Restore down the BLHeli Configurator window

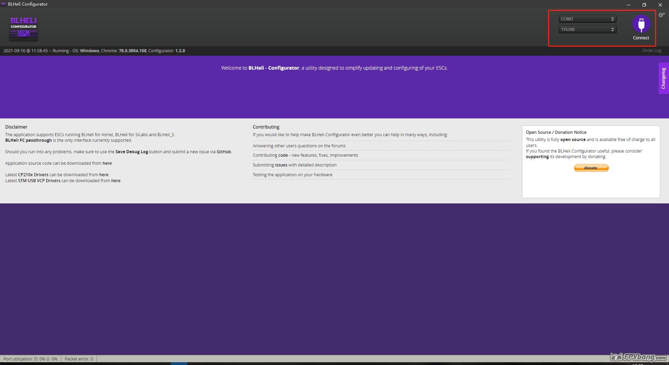click(x=644, y=5)
